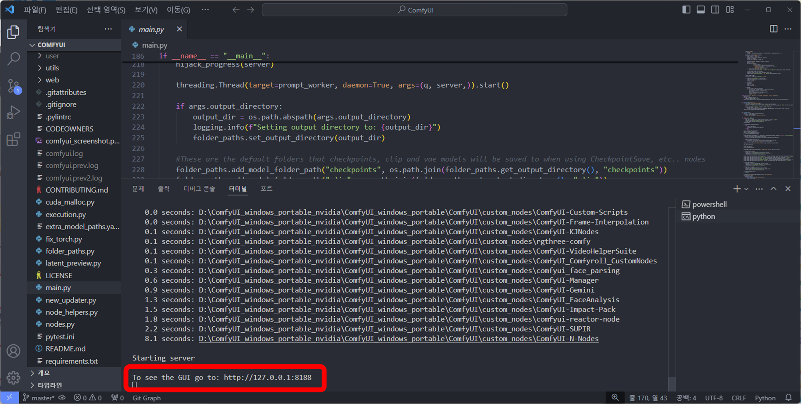Open the customize layout icon
This screenshot has width=801, height=404.
coord(730,10)
